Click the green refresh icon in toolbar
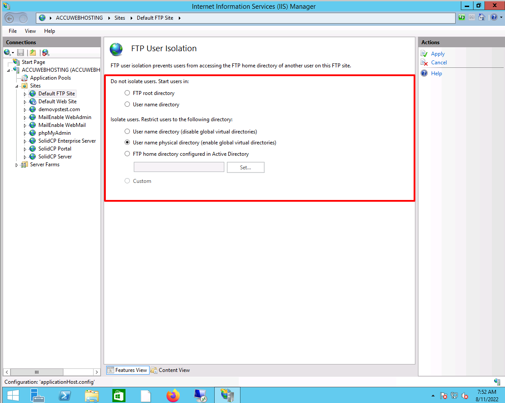Screen dimensions: 505x403 tap(462, 18)
